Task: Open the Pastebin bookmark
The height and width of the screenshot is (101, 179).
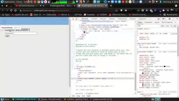Action: tap(89, 15)
